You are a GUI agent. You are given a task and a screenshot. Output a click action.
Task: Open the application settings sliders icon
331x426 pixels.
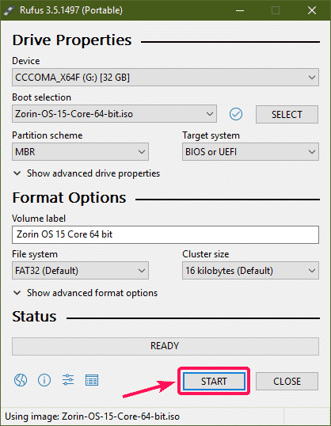click(x=68, y=380)
